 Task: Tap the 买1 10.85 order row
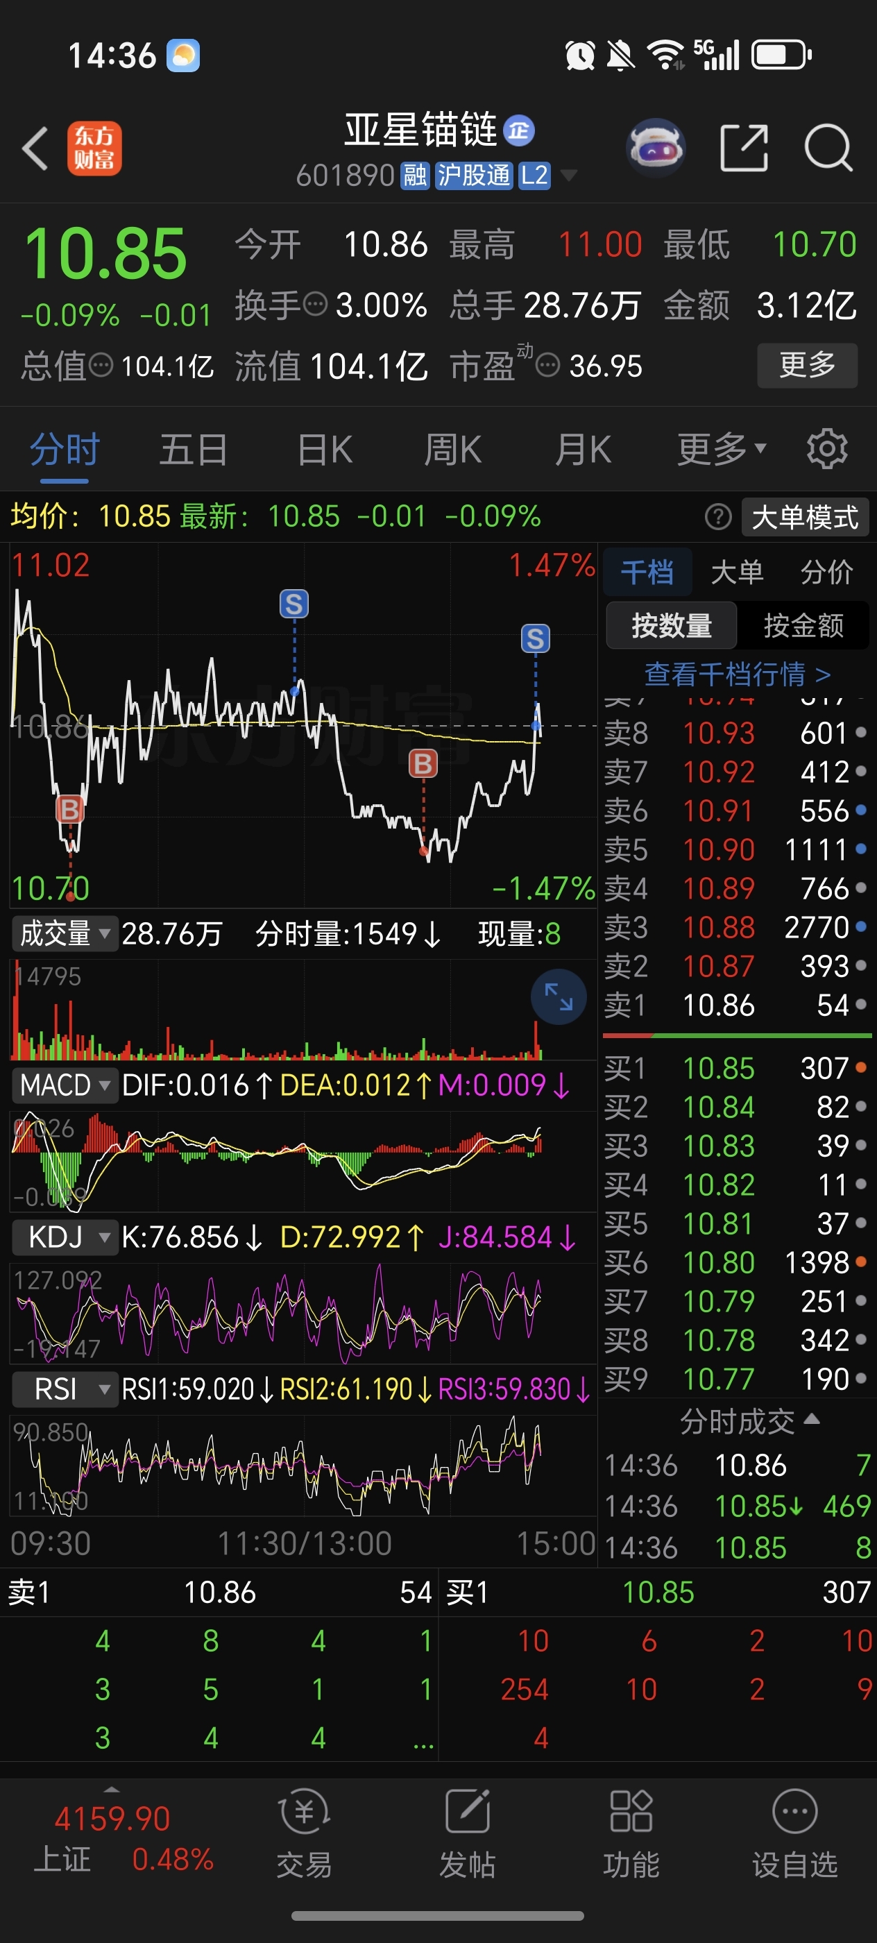tap(737, 1069)
